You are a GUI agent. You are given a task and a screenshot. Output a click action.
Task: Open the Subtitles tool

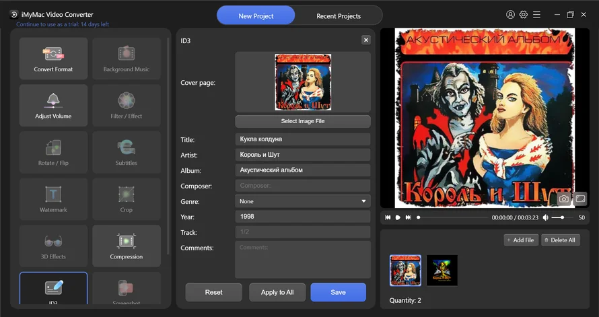pyautogui.click(x=127, y=152)
